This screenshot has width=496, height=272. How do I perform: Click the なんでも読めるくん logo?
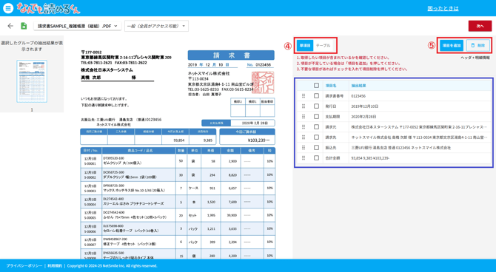coord(48,8)
